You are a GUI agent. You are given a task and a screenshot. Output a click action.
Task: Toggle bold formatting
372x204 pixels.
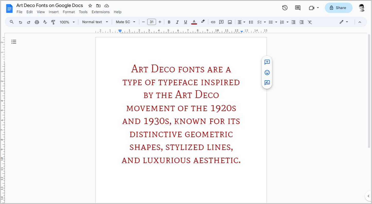tap(169, 22)
